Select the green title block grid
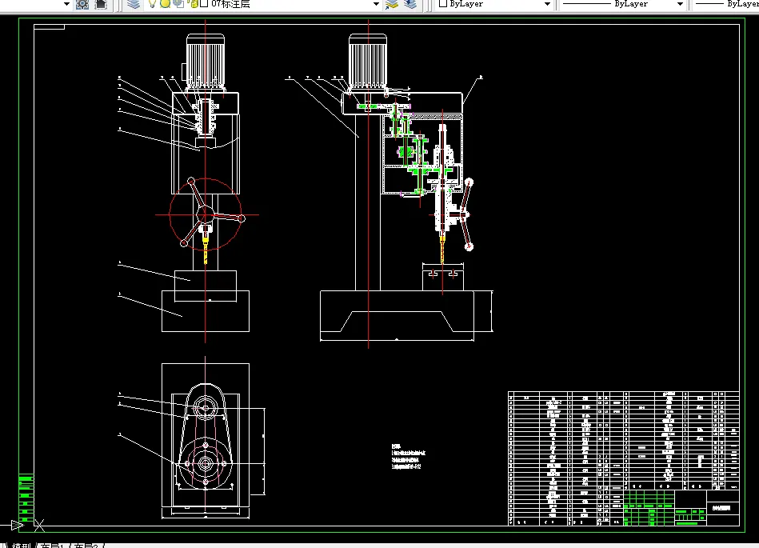The width and height of the screenshot is (759, 548). [x=649, y=508]
